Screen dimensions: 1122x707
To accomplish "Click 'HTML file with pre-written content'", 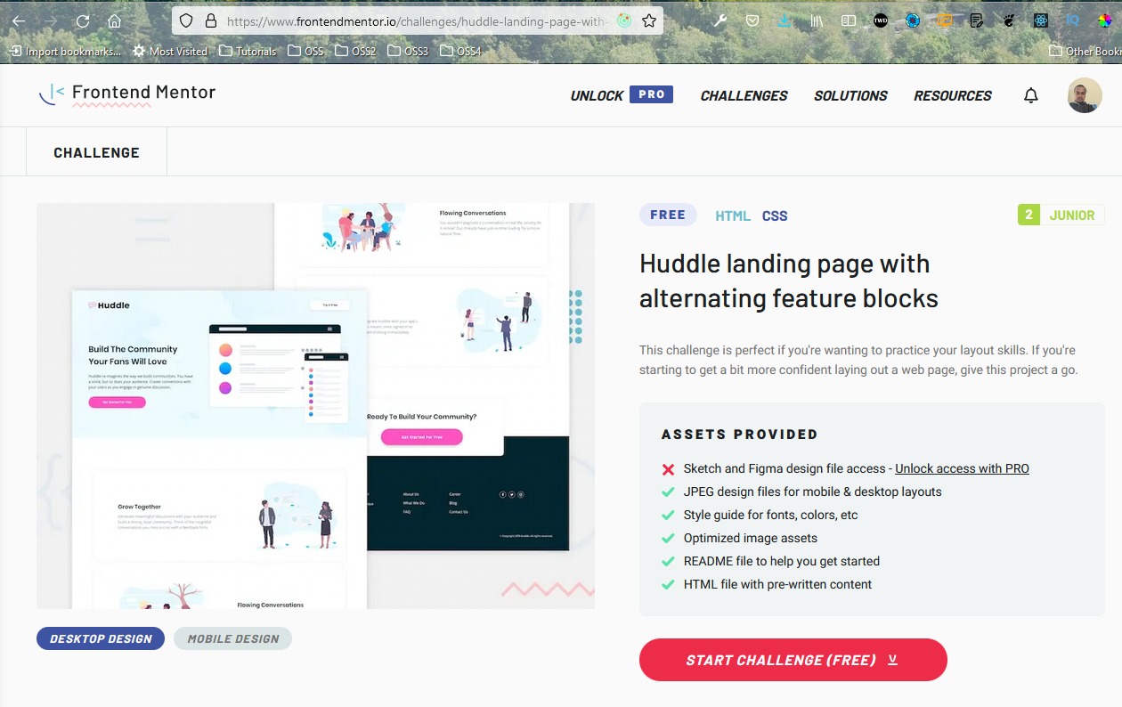I will (777, 584).
